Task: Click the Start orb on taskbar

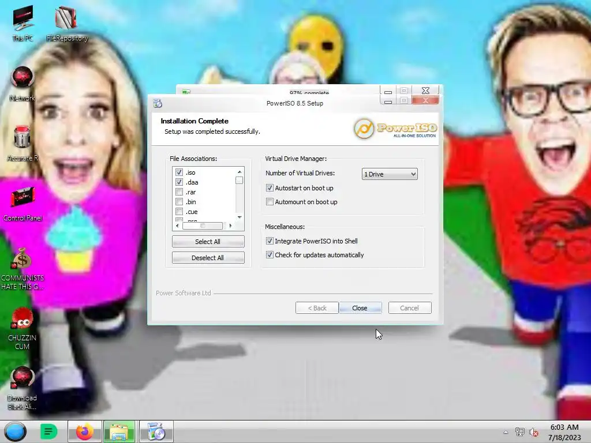Action: (16, 431)
